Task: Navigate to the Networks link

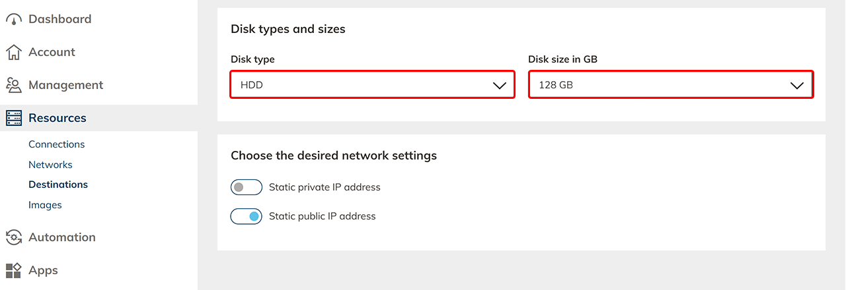Action: tap(50, 165)
